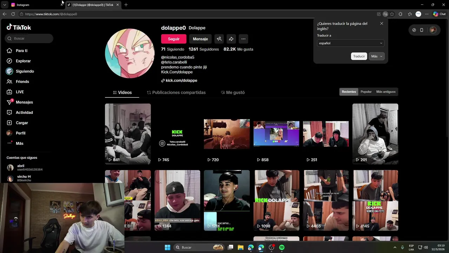Expand the 'Más' translate options dropdown
This screenshot has width=449, height=253.
376,56
